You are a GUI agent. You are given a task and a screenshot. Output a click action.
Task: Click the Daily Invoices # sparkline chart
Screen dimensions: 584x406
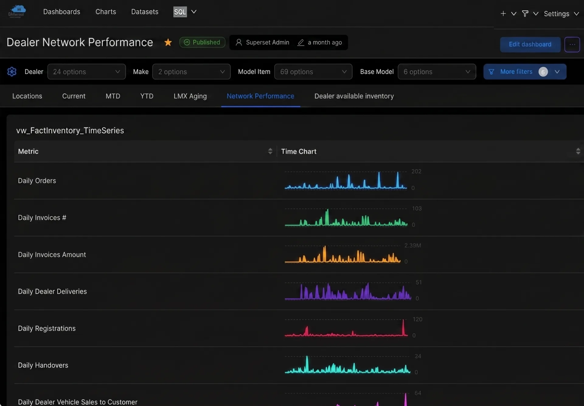346,217
